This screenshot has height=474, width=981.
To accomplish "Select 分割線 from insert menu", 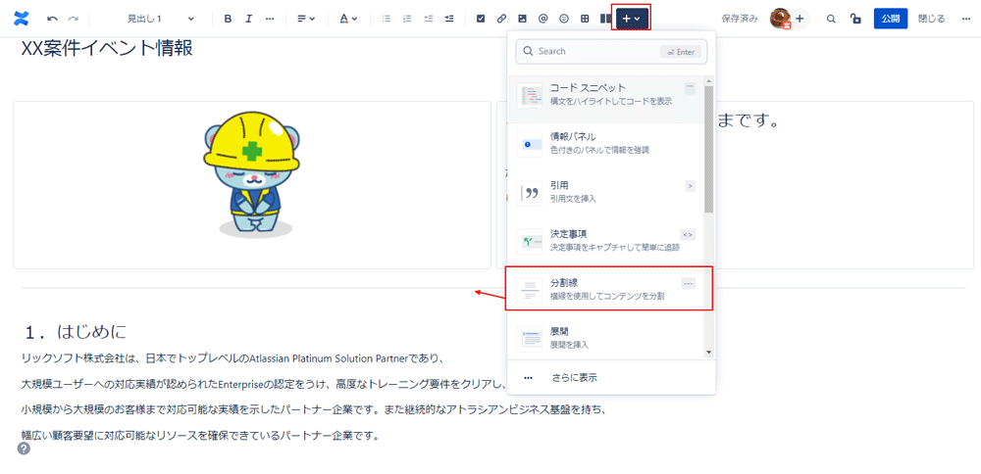I will coord(606,289).
